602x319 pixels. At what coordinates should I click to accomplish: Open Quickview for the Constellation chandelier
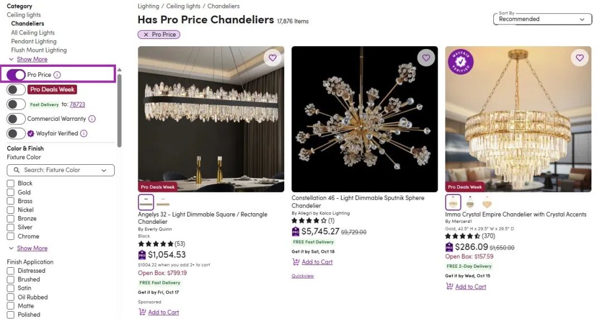click(x=303, y=276)
